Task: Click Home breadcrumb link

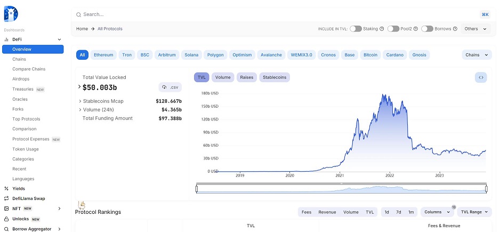Action: [x=82, y=29]
